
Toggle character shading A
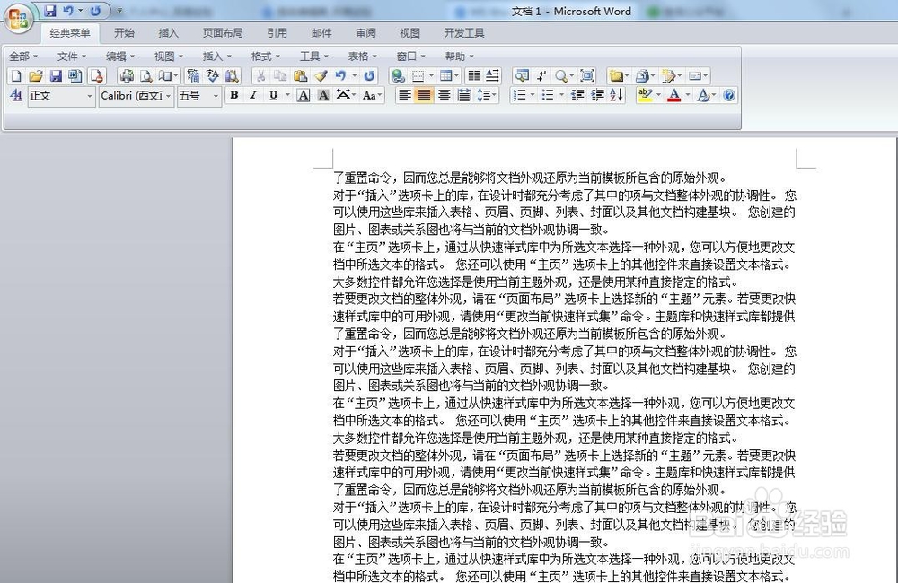323,96
